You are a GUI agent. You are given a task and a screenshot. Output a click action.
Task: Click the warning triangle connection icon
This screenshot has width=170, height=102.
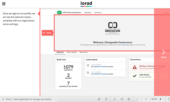pos(135,67)
